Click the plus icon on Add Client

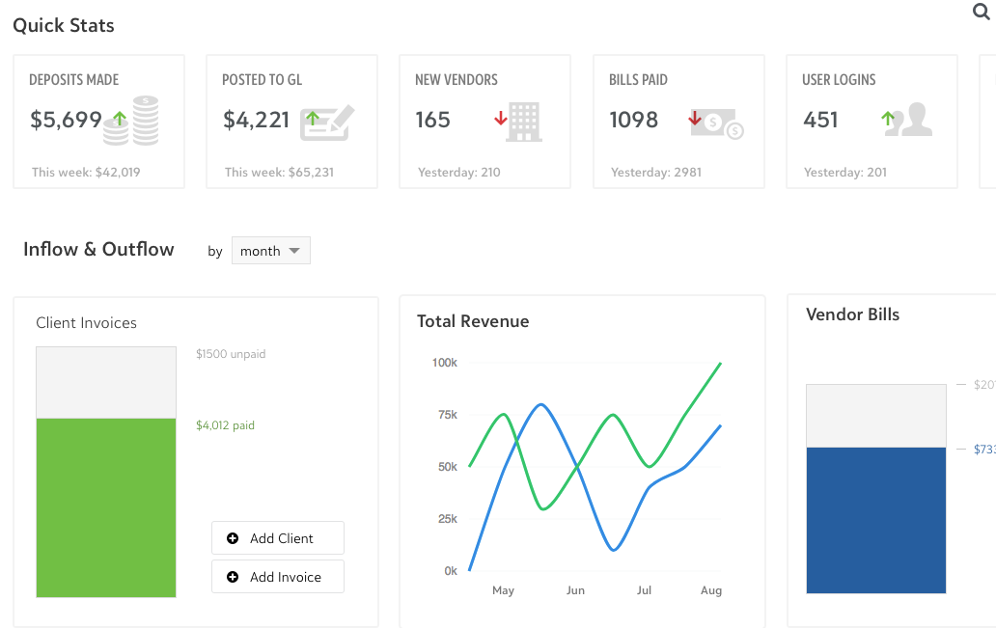point(233,538)
